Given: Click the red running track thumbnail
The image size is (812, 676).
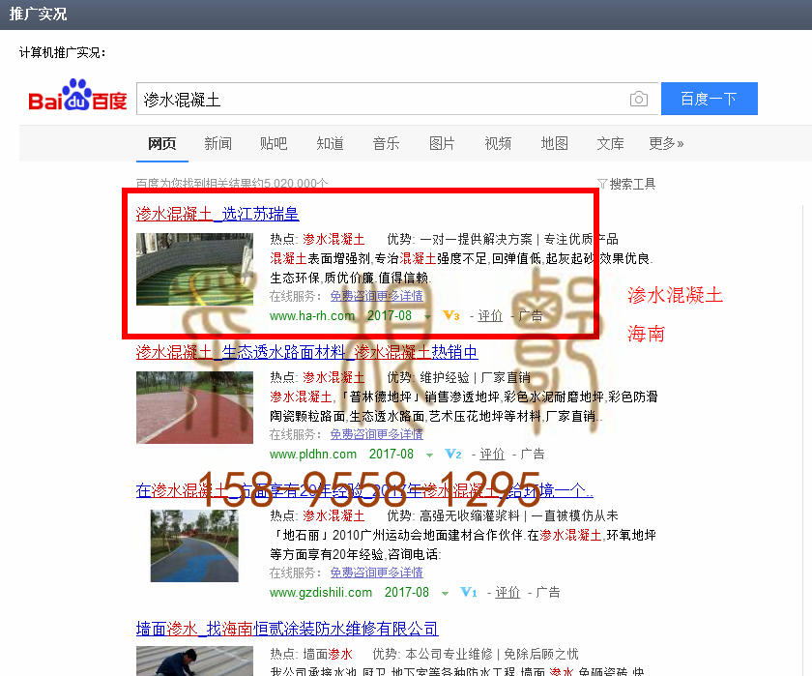Looking at the screenshot, I should click(x=194, y=407).
